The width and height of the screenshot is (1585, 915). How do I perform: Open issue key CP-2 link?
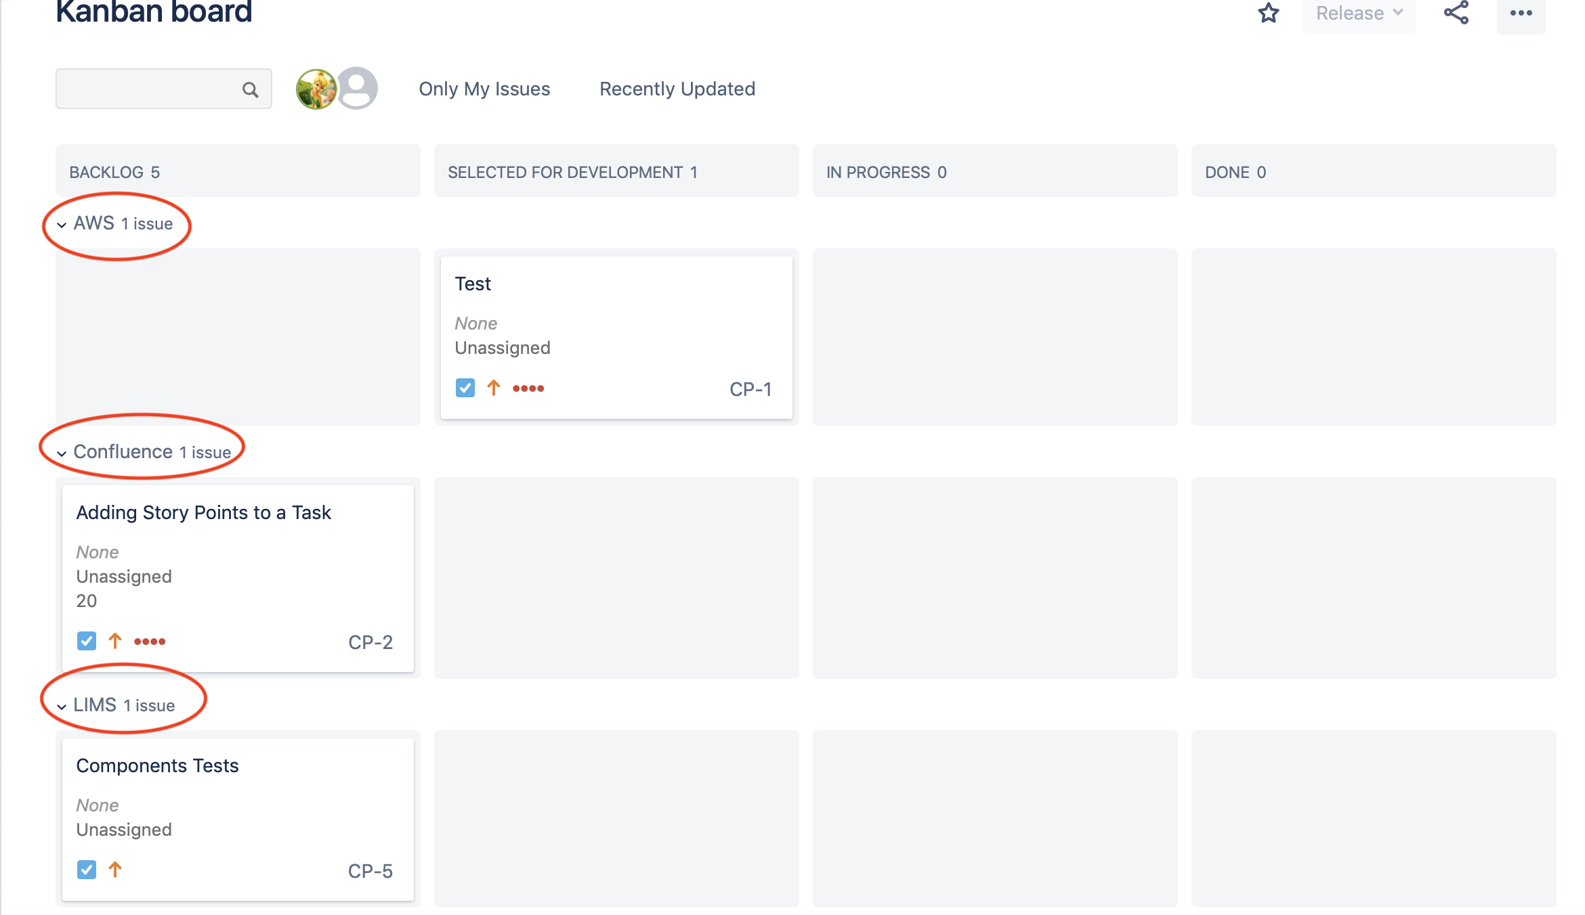point(371,642)
